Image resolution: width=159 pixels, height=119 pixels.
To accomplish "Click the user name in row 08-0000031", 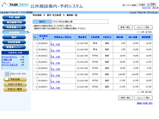I will (x=55, y=51).
